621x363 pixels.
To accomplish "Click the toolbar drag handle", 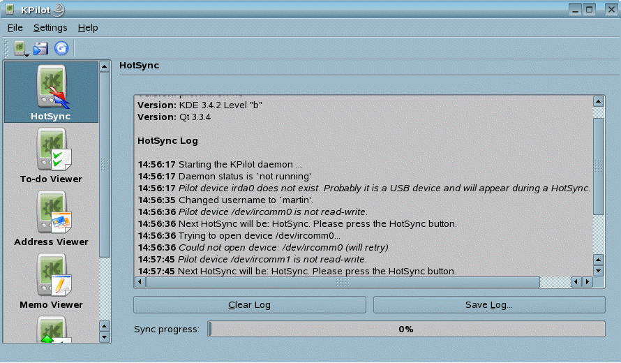I will pos(6,48).
